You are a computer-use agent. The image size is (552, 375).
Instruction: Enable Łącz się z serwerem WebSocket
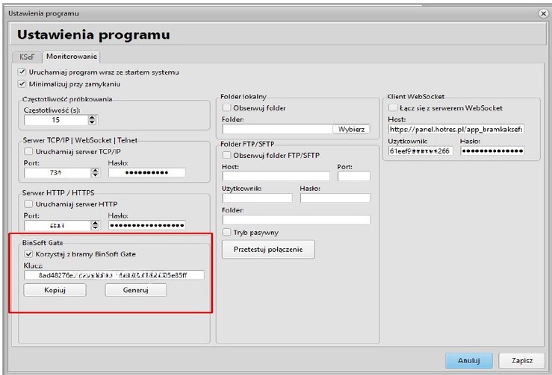pos(393,108)
